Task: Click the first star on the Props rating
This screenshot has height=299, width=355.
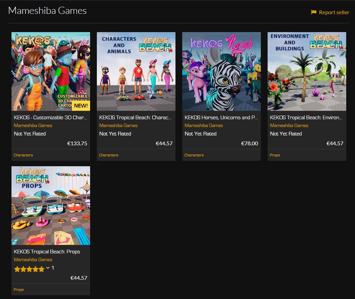Action: pos(16,269)
